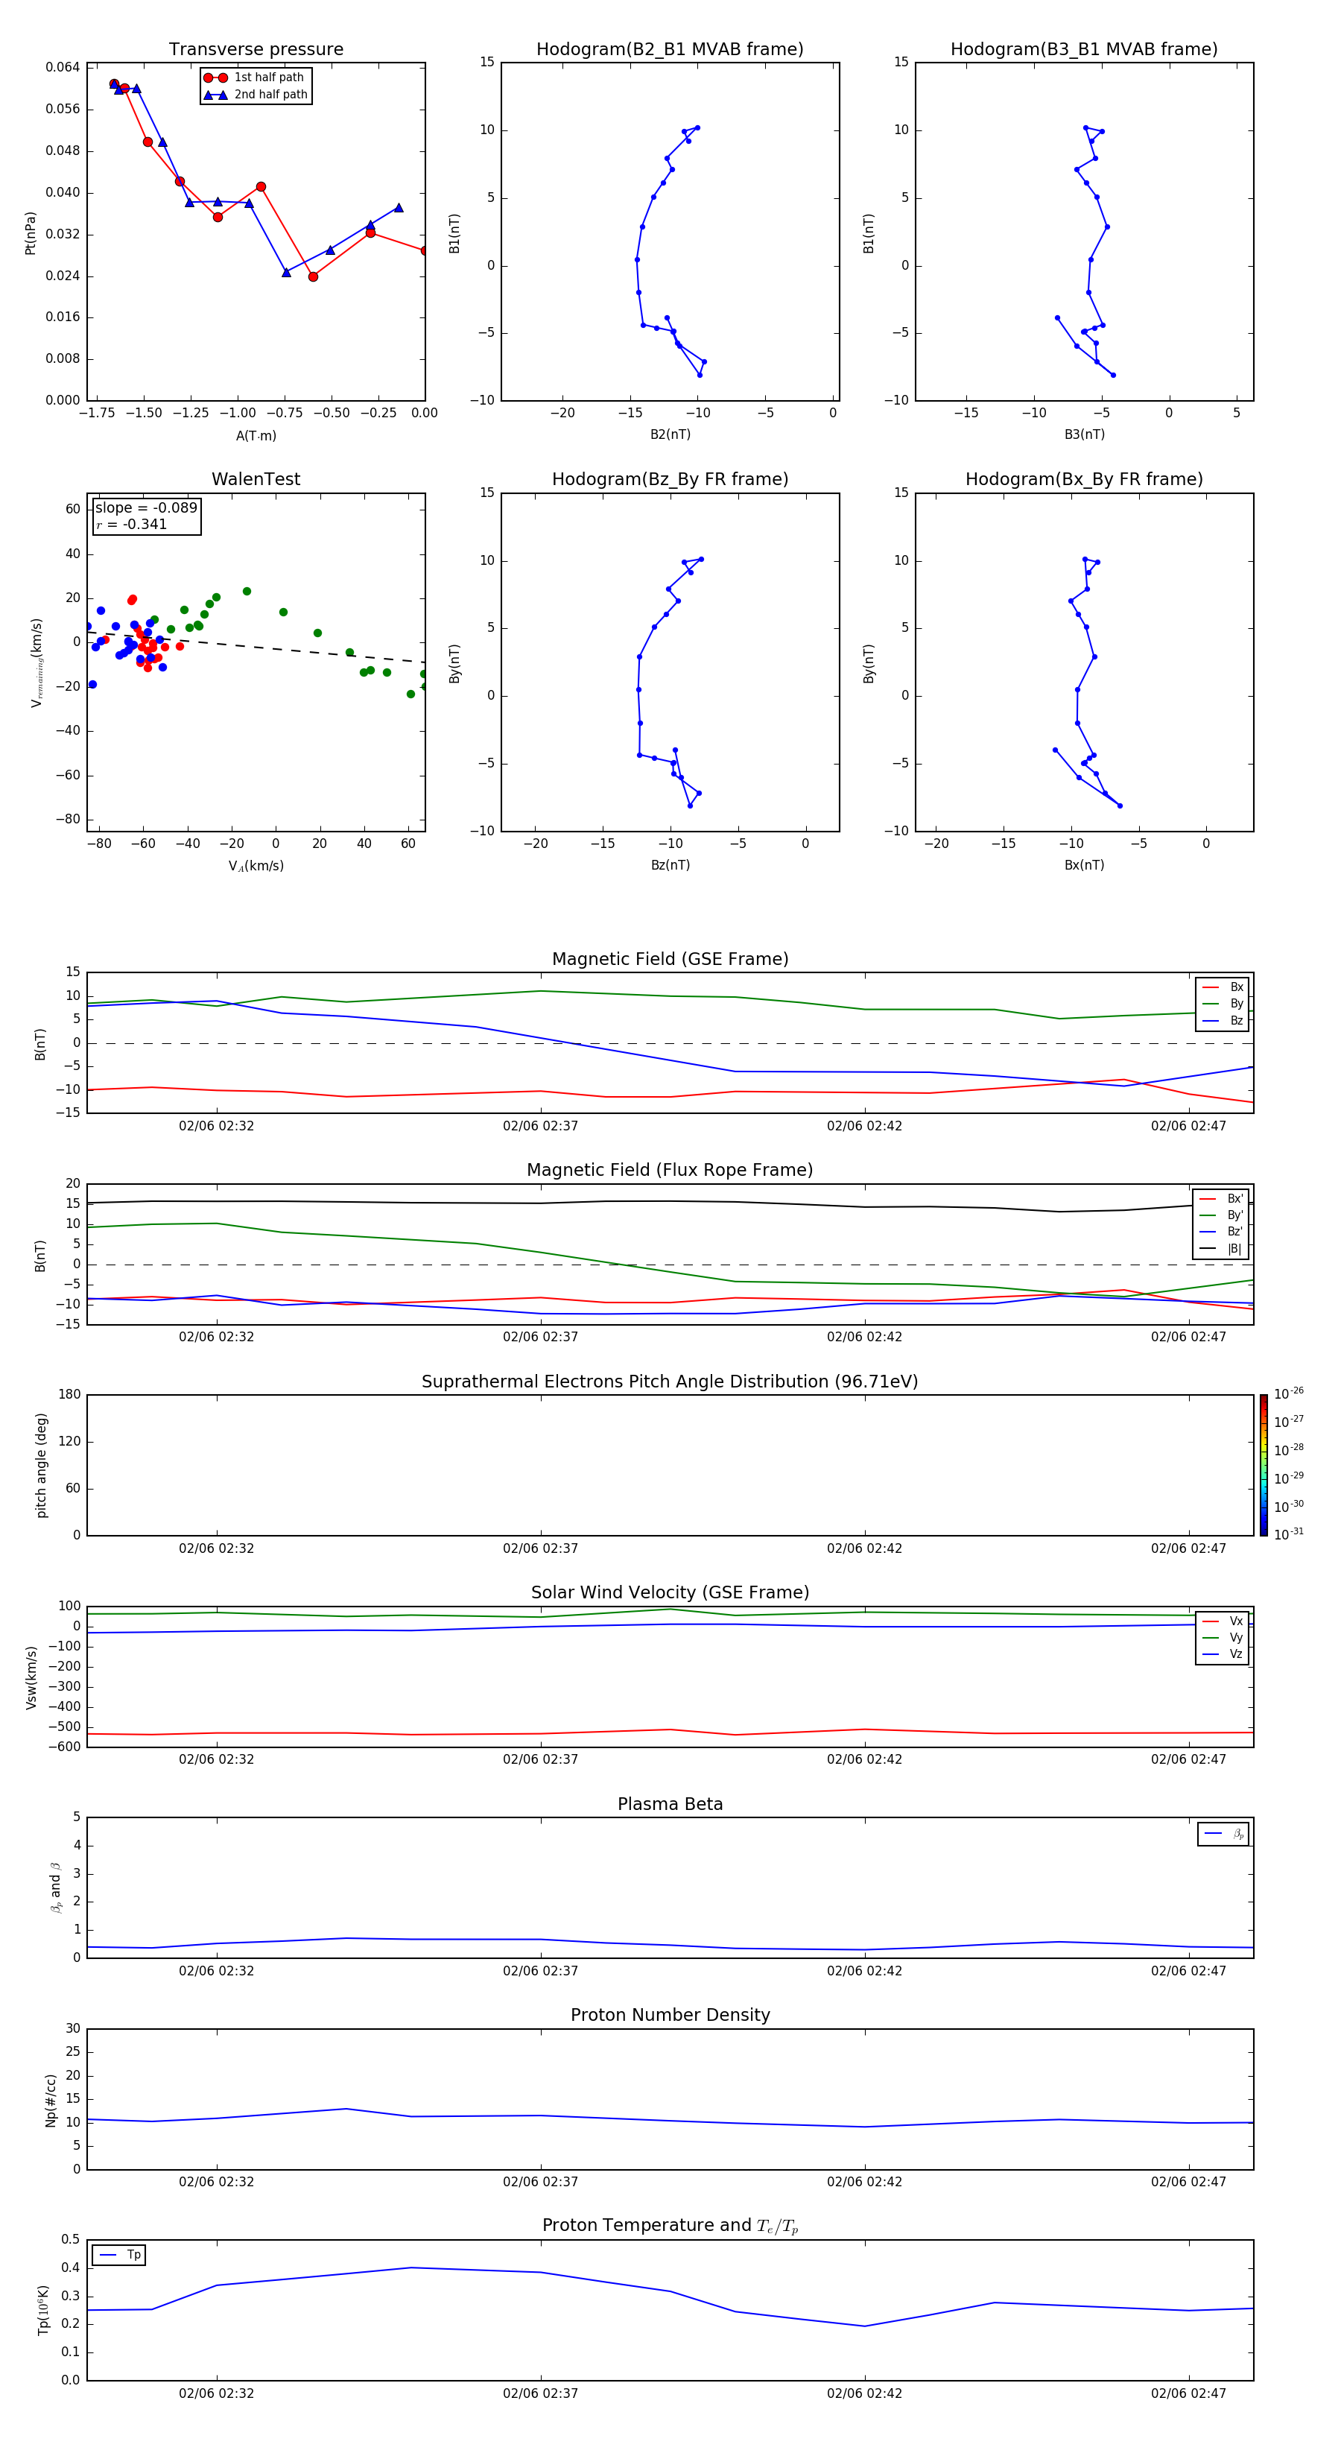1341x2459 pixels.
Task: Click the Bx' entry in Flux Rope legend
Action: pyautogui.click(x=1222, y=1199)
